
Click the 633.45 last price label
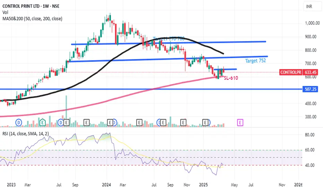(311, 72)
